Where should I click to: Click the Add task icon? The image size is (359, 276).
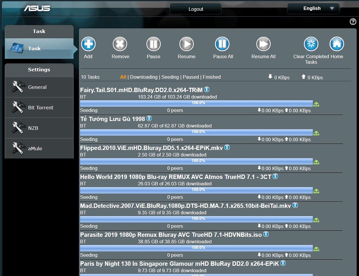point(88,44)
